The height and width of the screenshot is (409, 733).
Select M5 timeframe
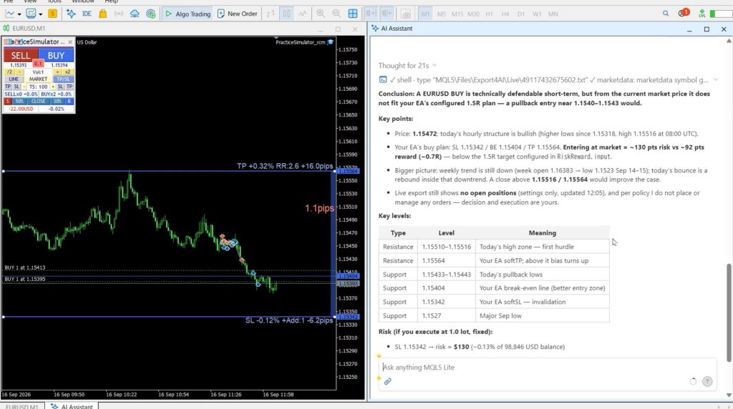pos(441,14)
